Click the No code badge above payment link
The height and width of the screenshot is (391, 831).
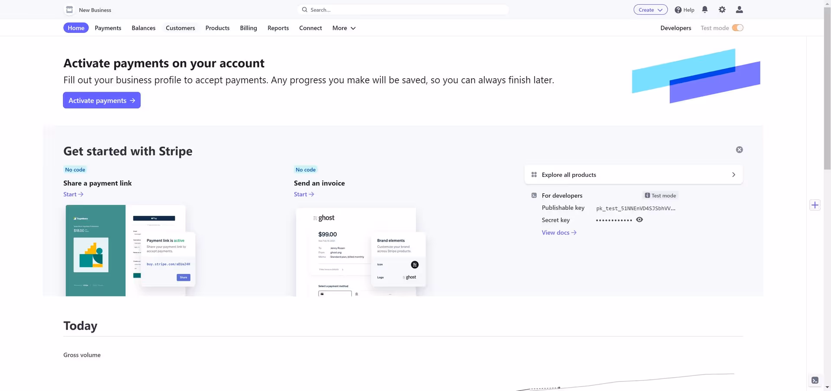pos(75,170)
